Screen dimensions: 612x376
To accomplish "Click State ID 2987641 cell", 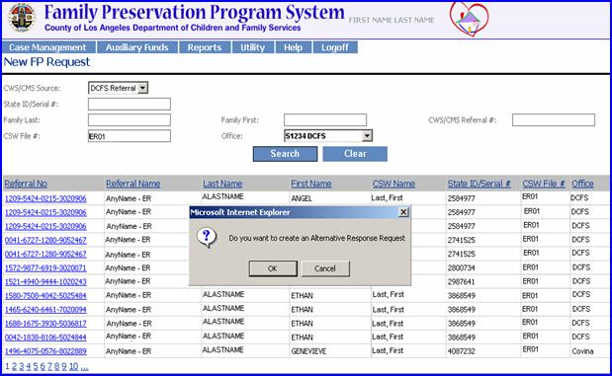I will tap(462, 281).
